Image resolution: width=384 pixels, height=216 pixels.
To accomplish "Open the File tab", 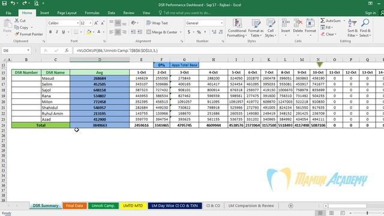I will (8, 13).
